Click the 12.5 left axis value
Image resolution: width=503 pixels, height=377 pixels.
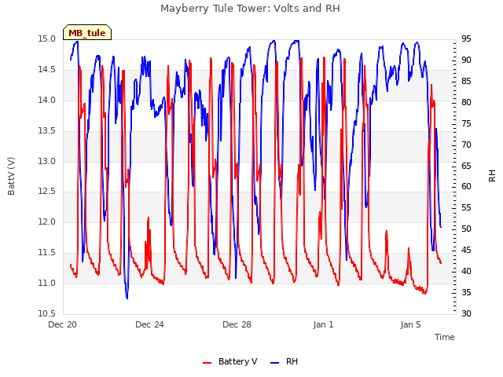point(47,192)
